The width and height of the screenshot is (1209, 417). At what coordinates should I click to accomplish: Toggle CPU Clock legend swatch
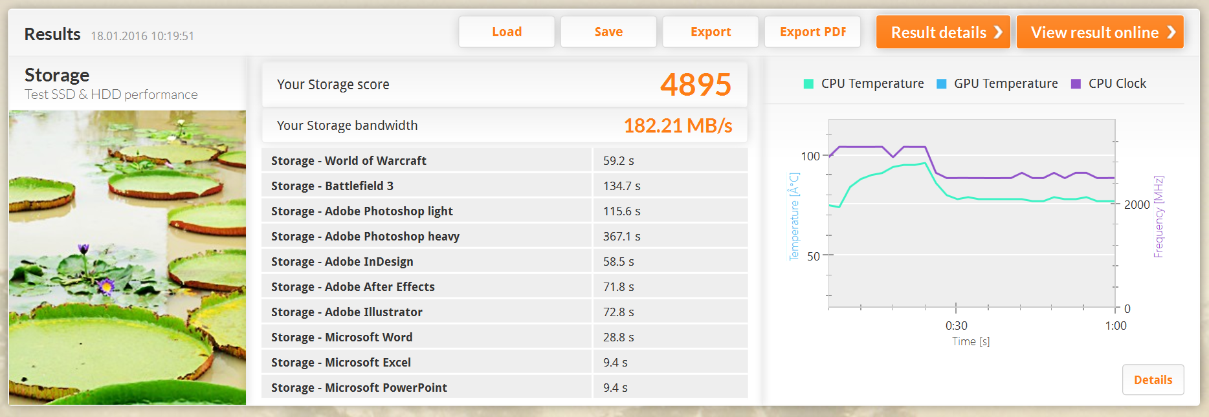tap(1076, 83)
